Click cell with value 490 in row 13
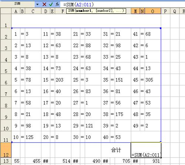Image resolution: width=185 pixels, height=165 pixels. point(93,161)
